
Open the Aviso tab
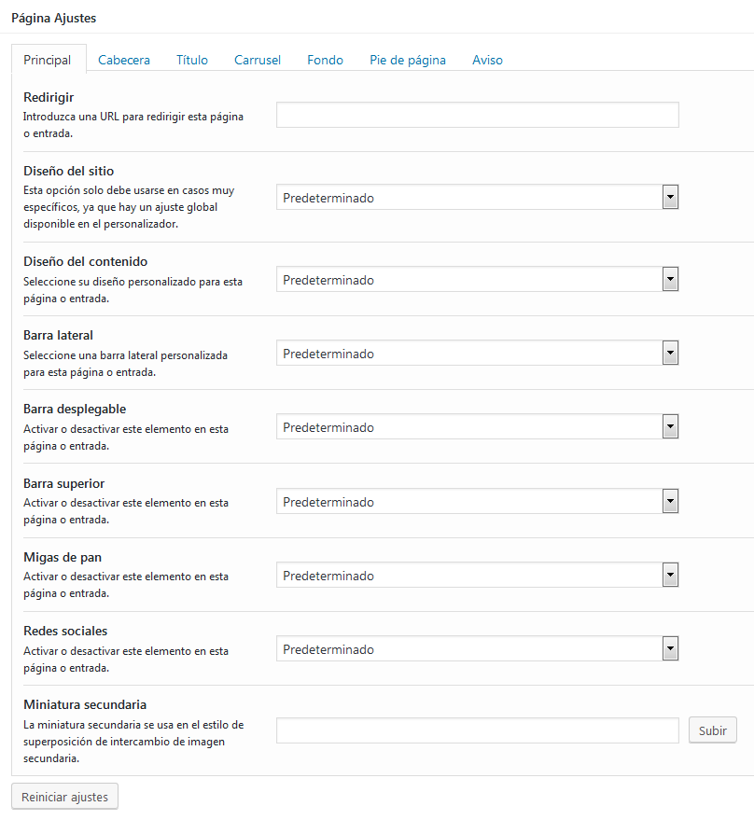point(487,60)
